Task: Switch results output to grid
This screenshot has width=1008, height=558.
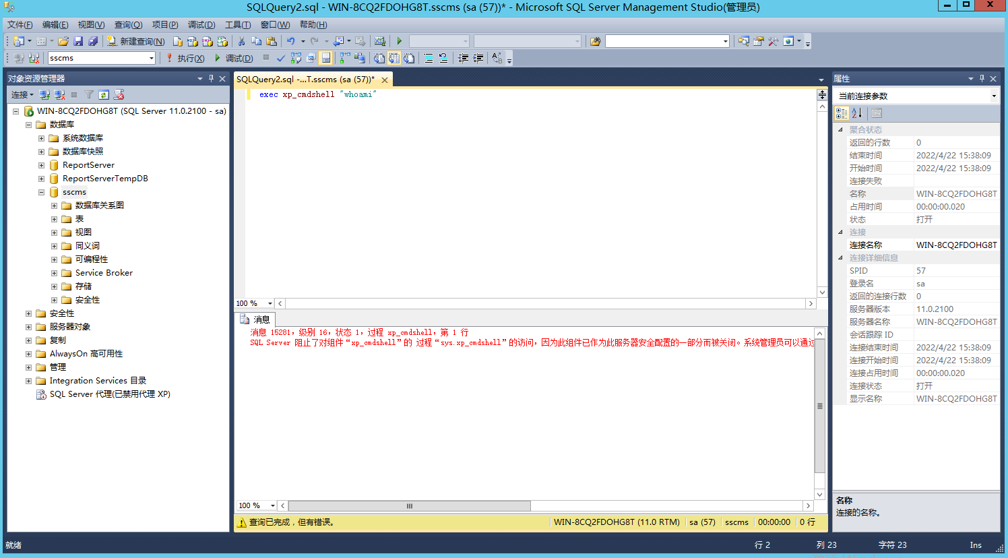Action: point(394,58)
